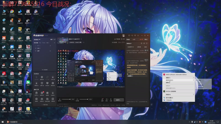Switch to 活跃度 tab

(x=139, y=47)
